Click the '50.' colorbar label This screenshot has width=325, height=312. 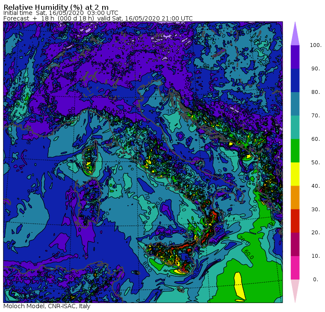316,163
